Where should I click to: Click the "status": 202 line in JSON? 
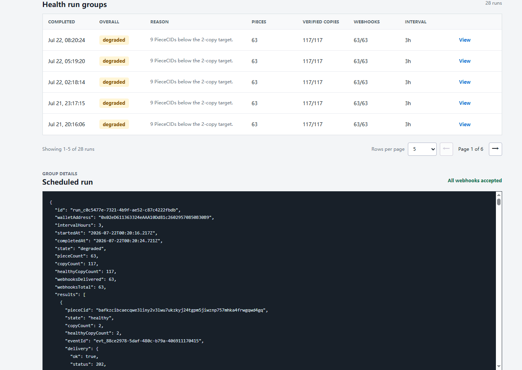[x=88, y=364]
